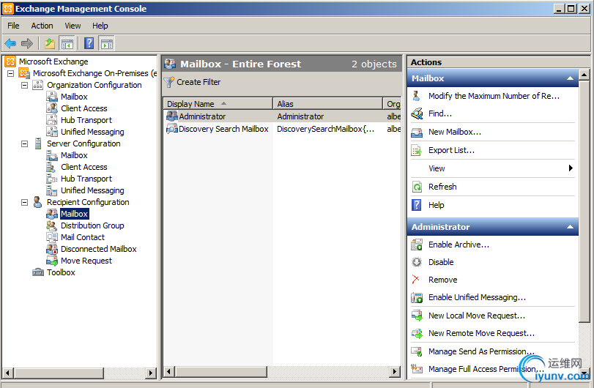Click the result pane horizontal scrollbar left arrow

coord(169,372)
